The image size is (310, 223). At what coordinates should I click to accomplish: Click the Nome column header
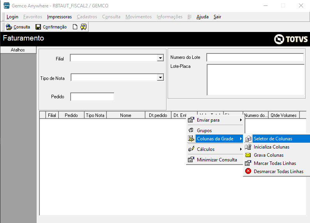click(x=126, y=115)
